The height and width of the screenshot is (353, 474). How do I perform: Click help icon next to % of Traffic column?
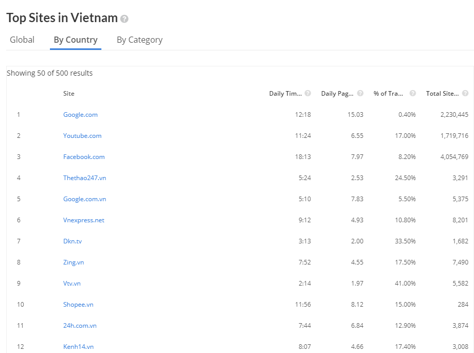coord(413,93)
